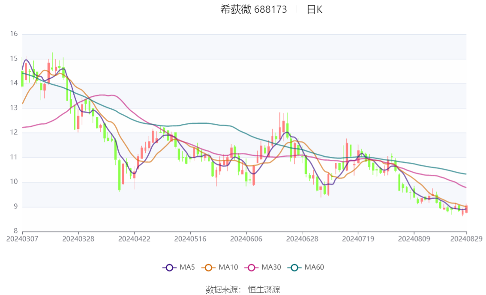486x295 pixels.
Task: Click the 20240606 date axis label
Action: coord(246,239)
